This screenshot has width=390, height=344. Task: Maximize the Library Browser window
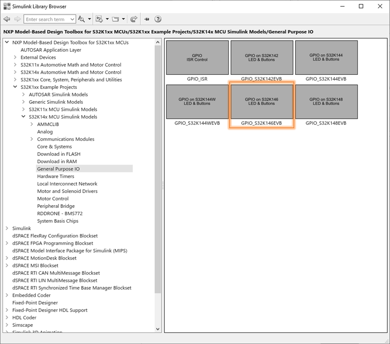(361, 6)
